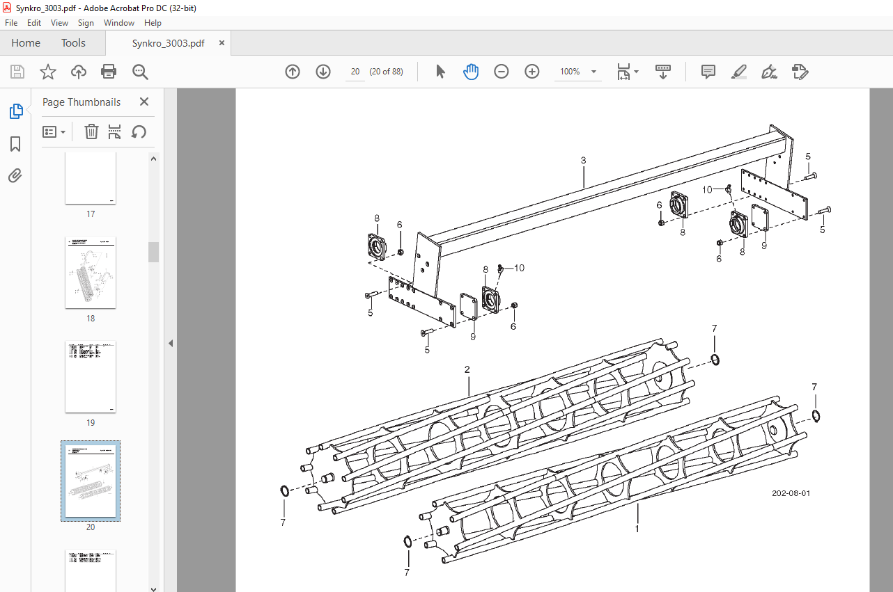This screenshot has height=592, width=893.
Task: Select page 19 thumbnail
Action: coord(91,376)
